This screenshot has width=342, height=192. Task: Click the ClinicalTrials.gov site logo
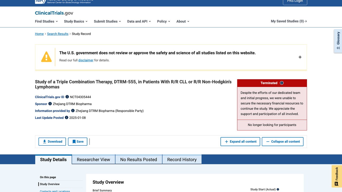(x=54, y=13)
